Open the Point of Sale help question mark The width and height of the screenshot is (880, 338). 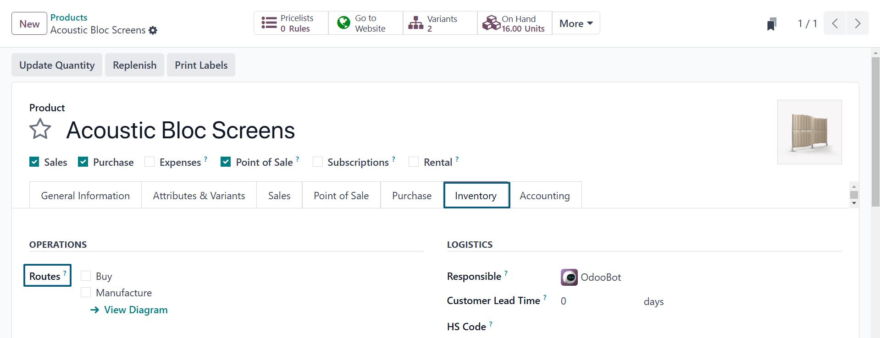(298, 159)
